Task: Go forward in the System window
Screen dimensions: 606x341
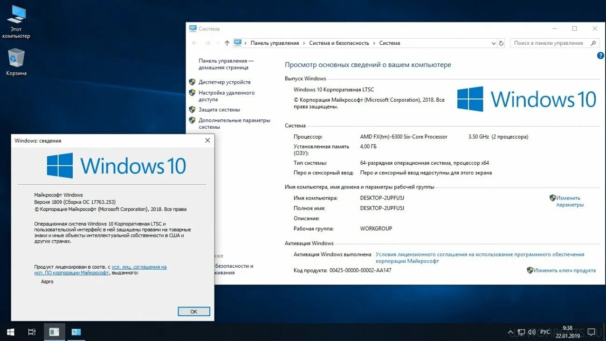Action: point(207,43)
